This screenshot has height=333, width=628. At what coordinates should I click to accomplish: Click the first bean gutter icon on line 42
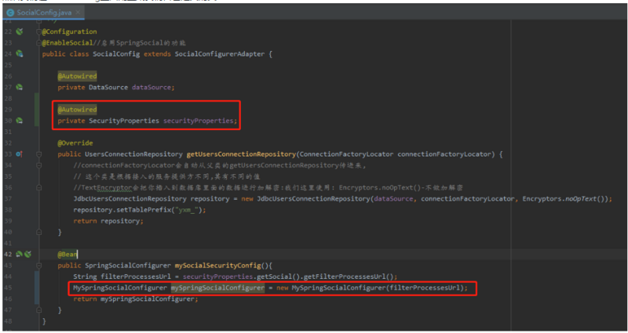[18, 254]
